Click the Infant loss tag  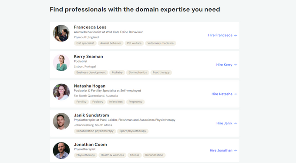[x=116, y=102]
